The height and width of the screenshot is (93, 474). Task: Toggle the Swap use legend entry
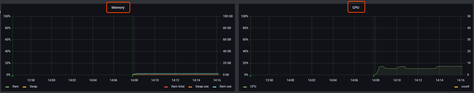pyautogui.click(x=202, y=86)
